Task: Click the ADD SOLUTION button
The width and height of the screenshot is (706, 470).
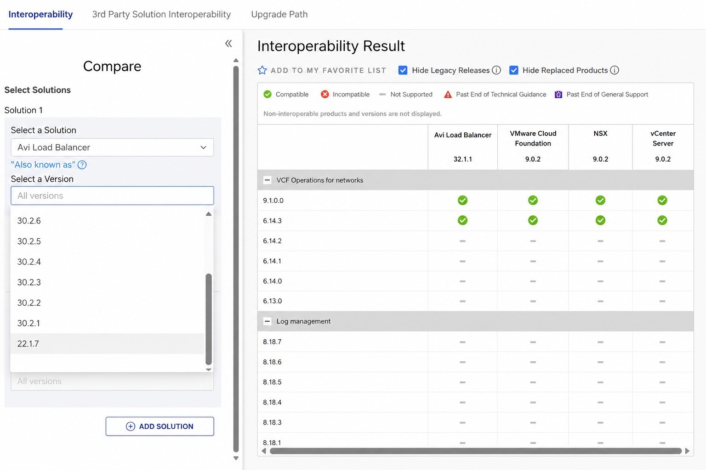Action: click(x=159, y=426)
